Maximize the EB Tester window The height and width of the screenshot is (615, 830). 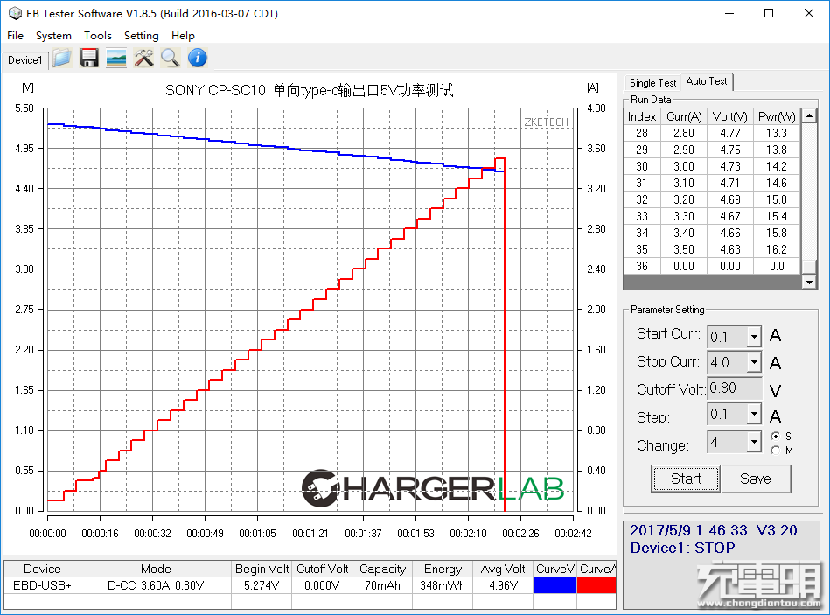click(x=769, y=13)
